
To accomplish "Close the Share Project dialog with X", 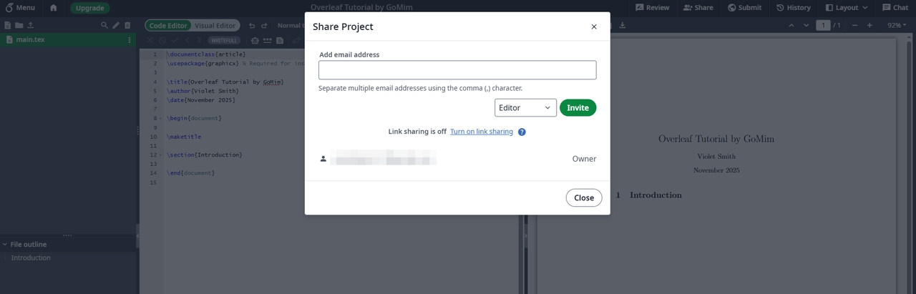I will point(594,26).
